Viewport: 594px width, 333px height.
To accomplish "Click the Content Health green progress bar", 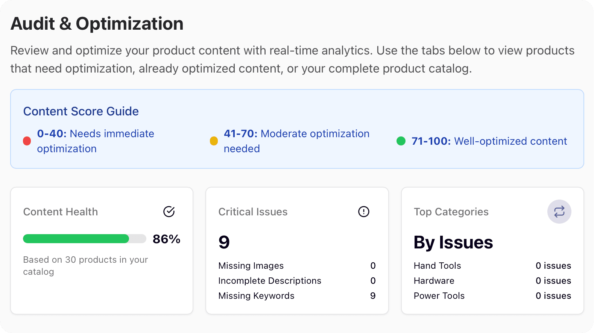I will pyautogui.click(x=85, y=239).
